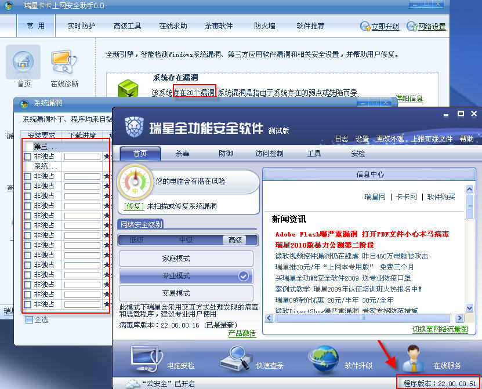
Task: Open Adobe Flash 严重漏洞 news headline
Action: 362,234
